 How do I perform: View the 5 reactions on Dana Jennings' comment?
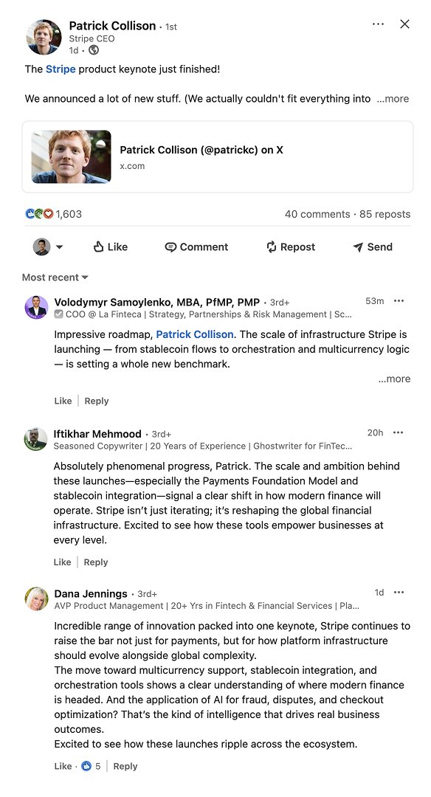[x=91, y=766]
